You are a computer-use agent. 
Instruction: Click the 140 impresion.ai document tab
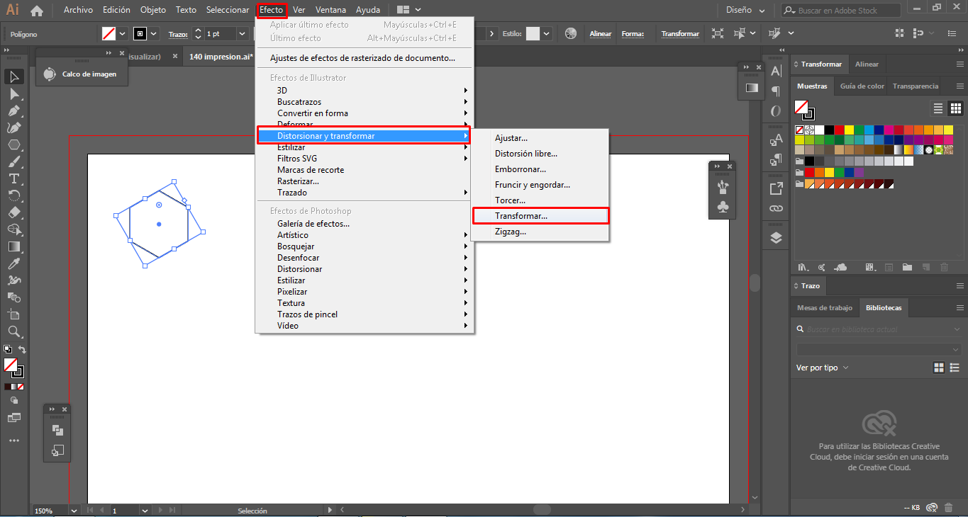(x=221, y=57)
